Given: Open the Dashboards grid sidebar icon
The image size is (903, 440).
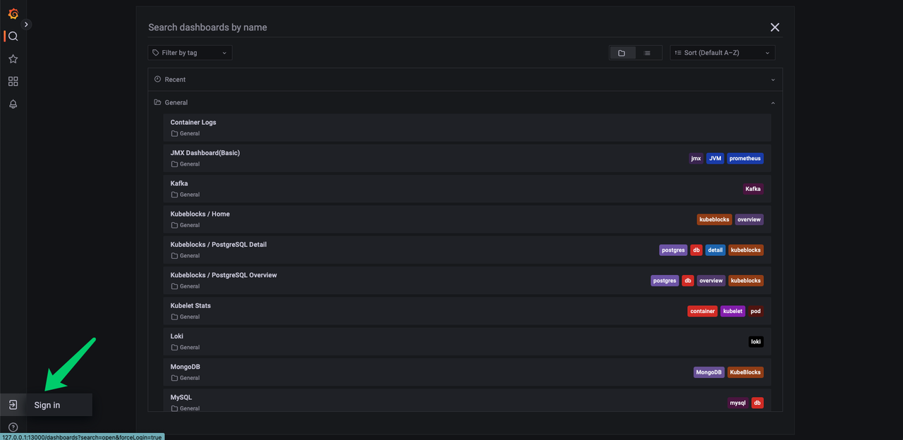Looking at the screenshot, I should (13, 82).
